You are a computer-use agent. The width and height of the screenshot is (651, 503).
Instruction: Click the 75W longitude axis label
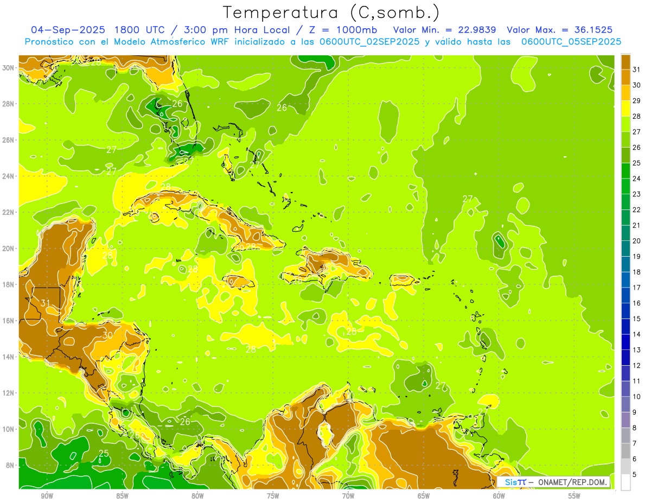tap(273, 496)
